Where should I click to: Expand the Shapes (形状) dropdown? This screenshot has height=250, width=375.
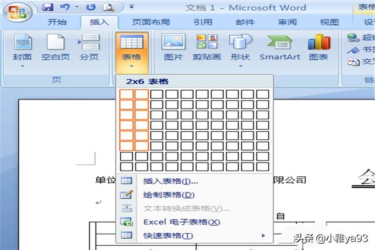click(240, 49)
